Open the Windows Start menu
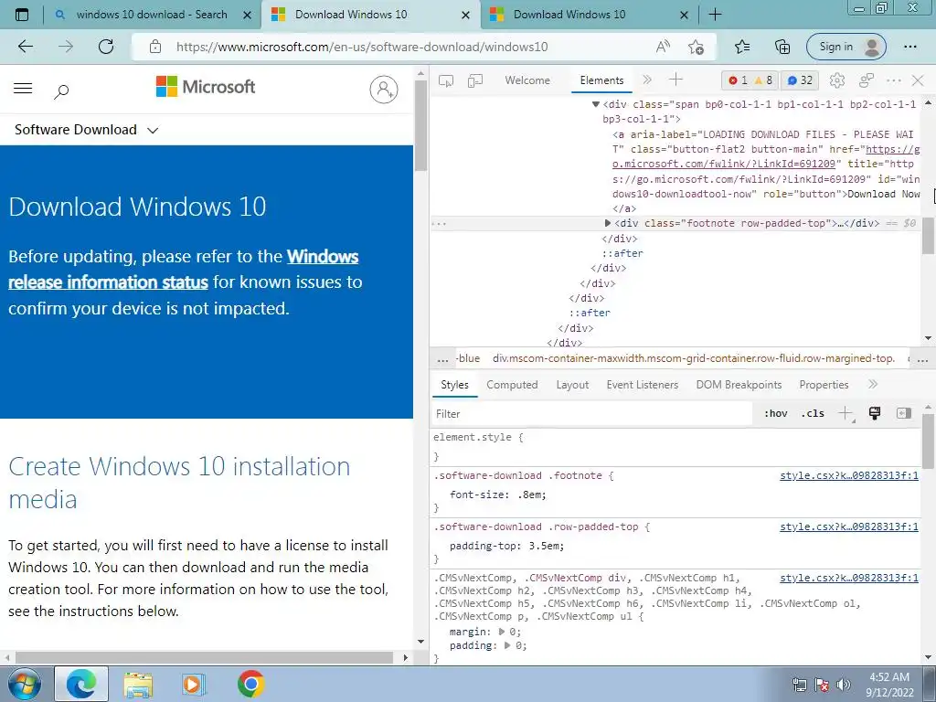Image resolution: width=936 pixels, height=702 pixels. (24, 684)
